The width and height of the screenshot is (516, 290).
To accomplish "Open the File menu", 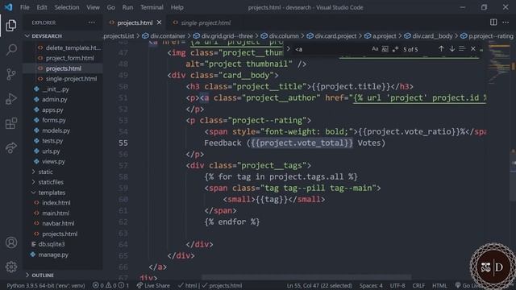I will pos(25,7).
